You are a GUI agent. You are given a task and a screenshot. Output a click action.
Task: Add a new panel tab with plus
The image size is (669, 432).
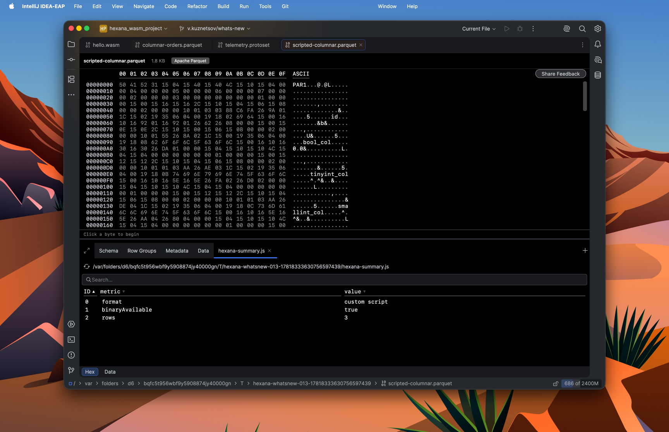(x=585, y=251)
